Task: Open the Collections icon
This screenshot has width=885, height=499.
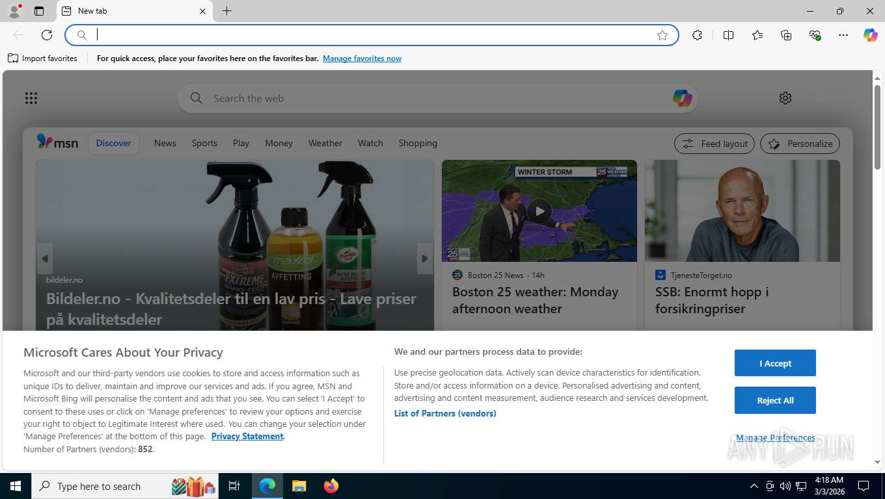Action: 786,35
